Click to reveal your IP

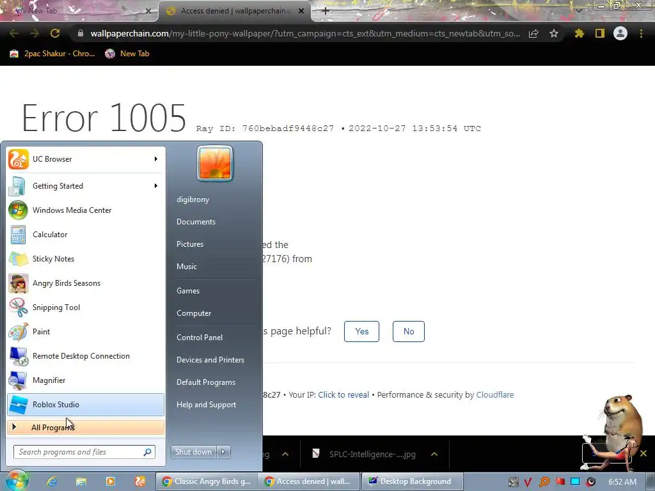click(x=343, y=395)
